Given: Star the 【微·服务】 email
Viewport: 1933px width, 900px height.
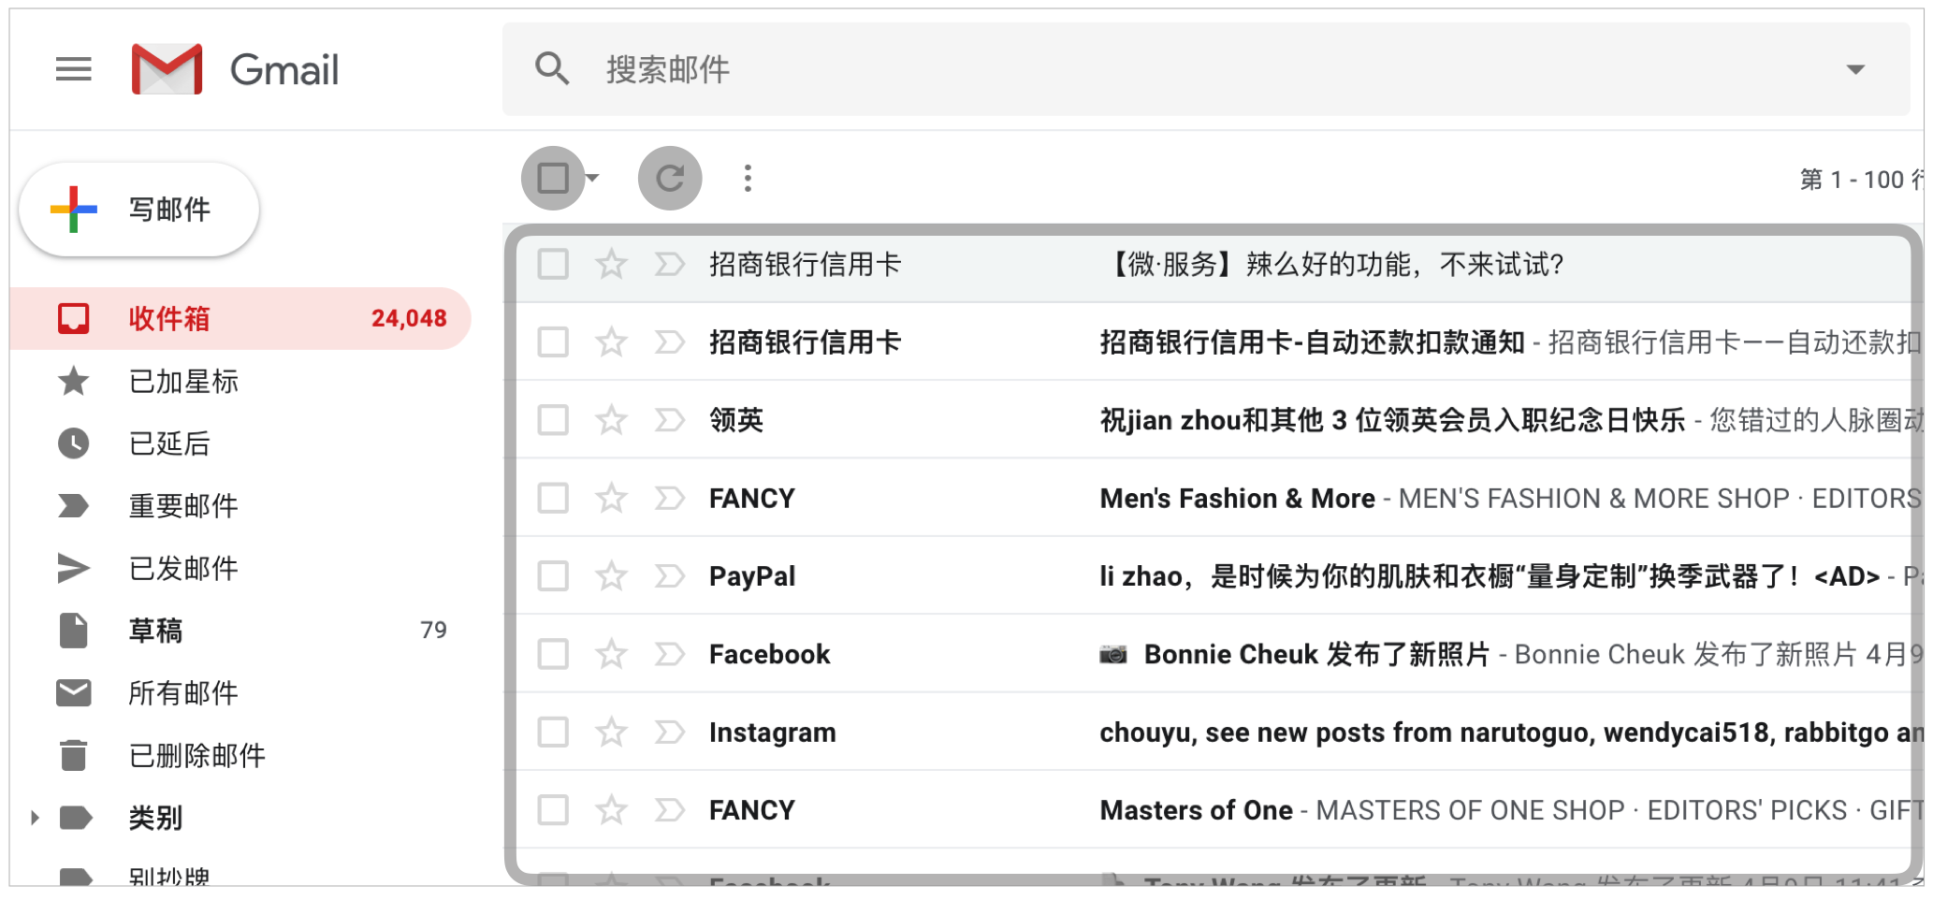Looking at the screenshot, I should coord(611,264).
